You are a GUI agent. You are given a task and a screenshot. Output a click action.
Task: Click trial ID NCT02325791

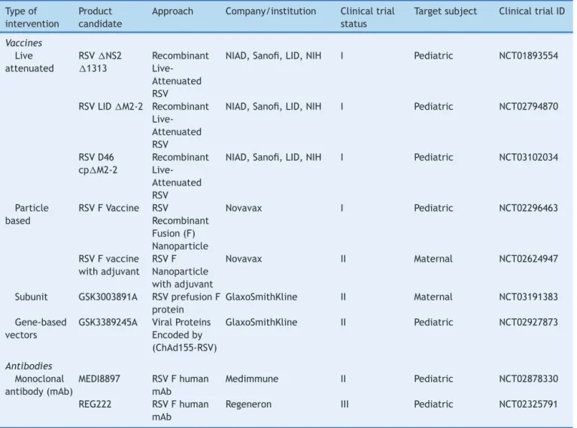(528, 404)
